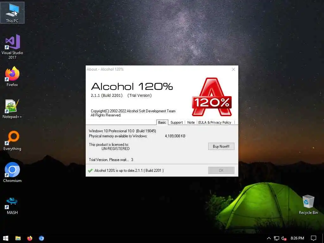
Task: Close the About Alcohol 120% dialog
Action: 233,69
